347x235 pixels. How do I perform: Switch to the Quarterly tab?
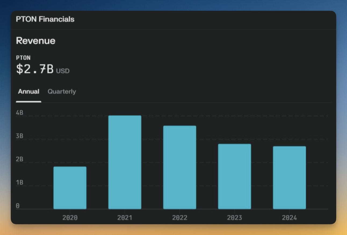click(x=62, y=91)
